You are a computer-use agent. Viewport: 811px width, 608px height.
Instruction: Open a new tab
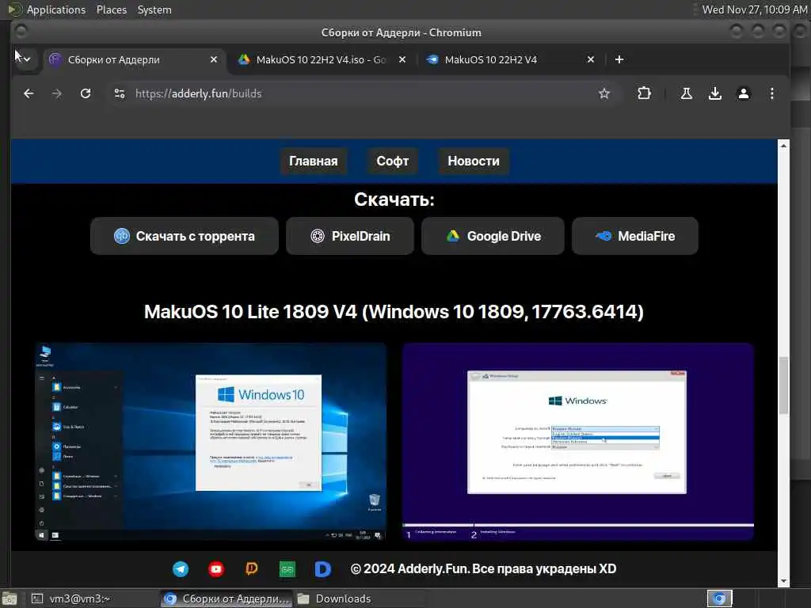tap(619, 59)
